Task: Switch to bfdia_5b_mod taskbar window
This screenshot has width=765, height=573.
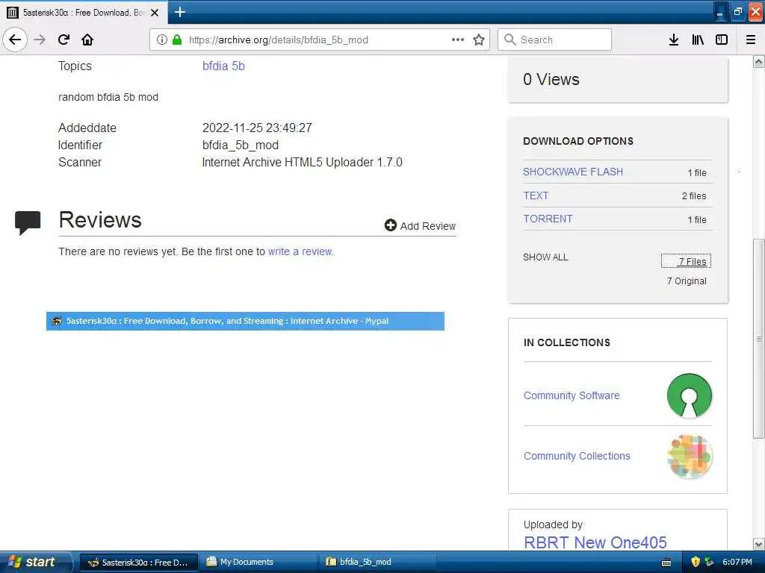Action: (379, 562)
